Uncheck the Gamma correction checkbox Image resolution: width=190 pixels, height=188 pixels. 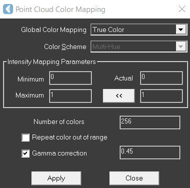25,153
